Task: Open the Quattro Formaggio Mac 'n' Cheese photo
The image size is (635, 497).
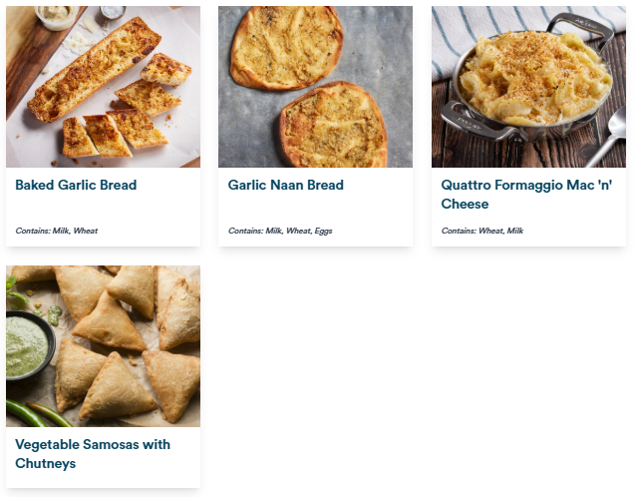Action: tap(528, 87)
